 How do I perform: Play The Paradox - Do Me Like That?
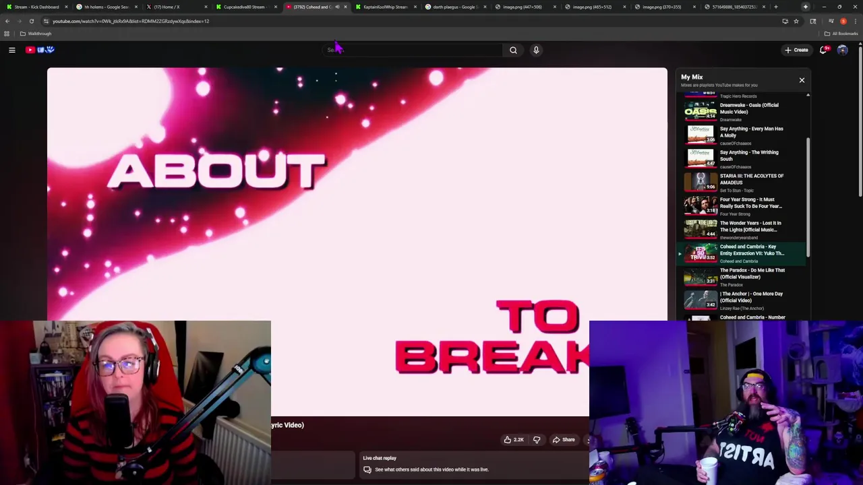pos(742,277)
